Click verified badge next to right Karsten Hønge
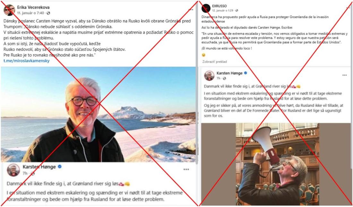 [x=245, y=73]
